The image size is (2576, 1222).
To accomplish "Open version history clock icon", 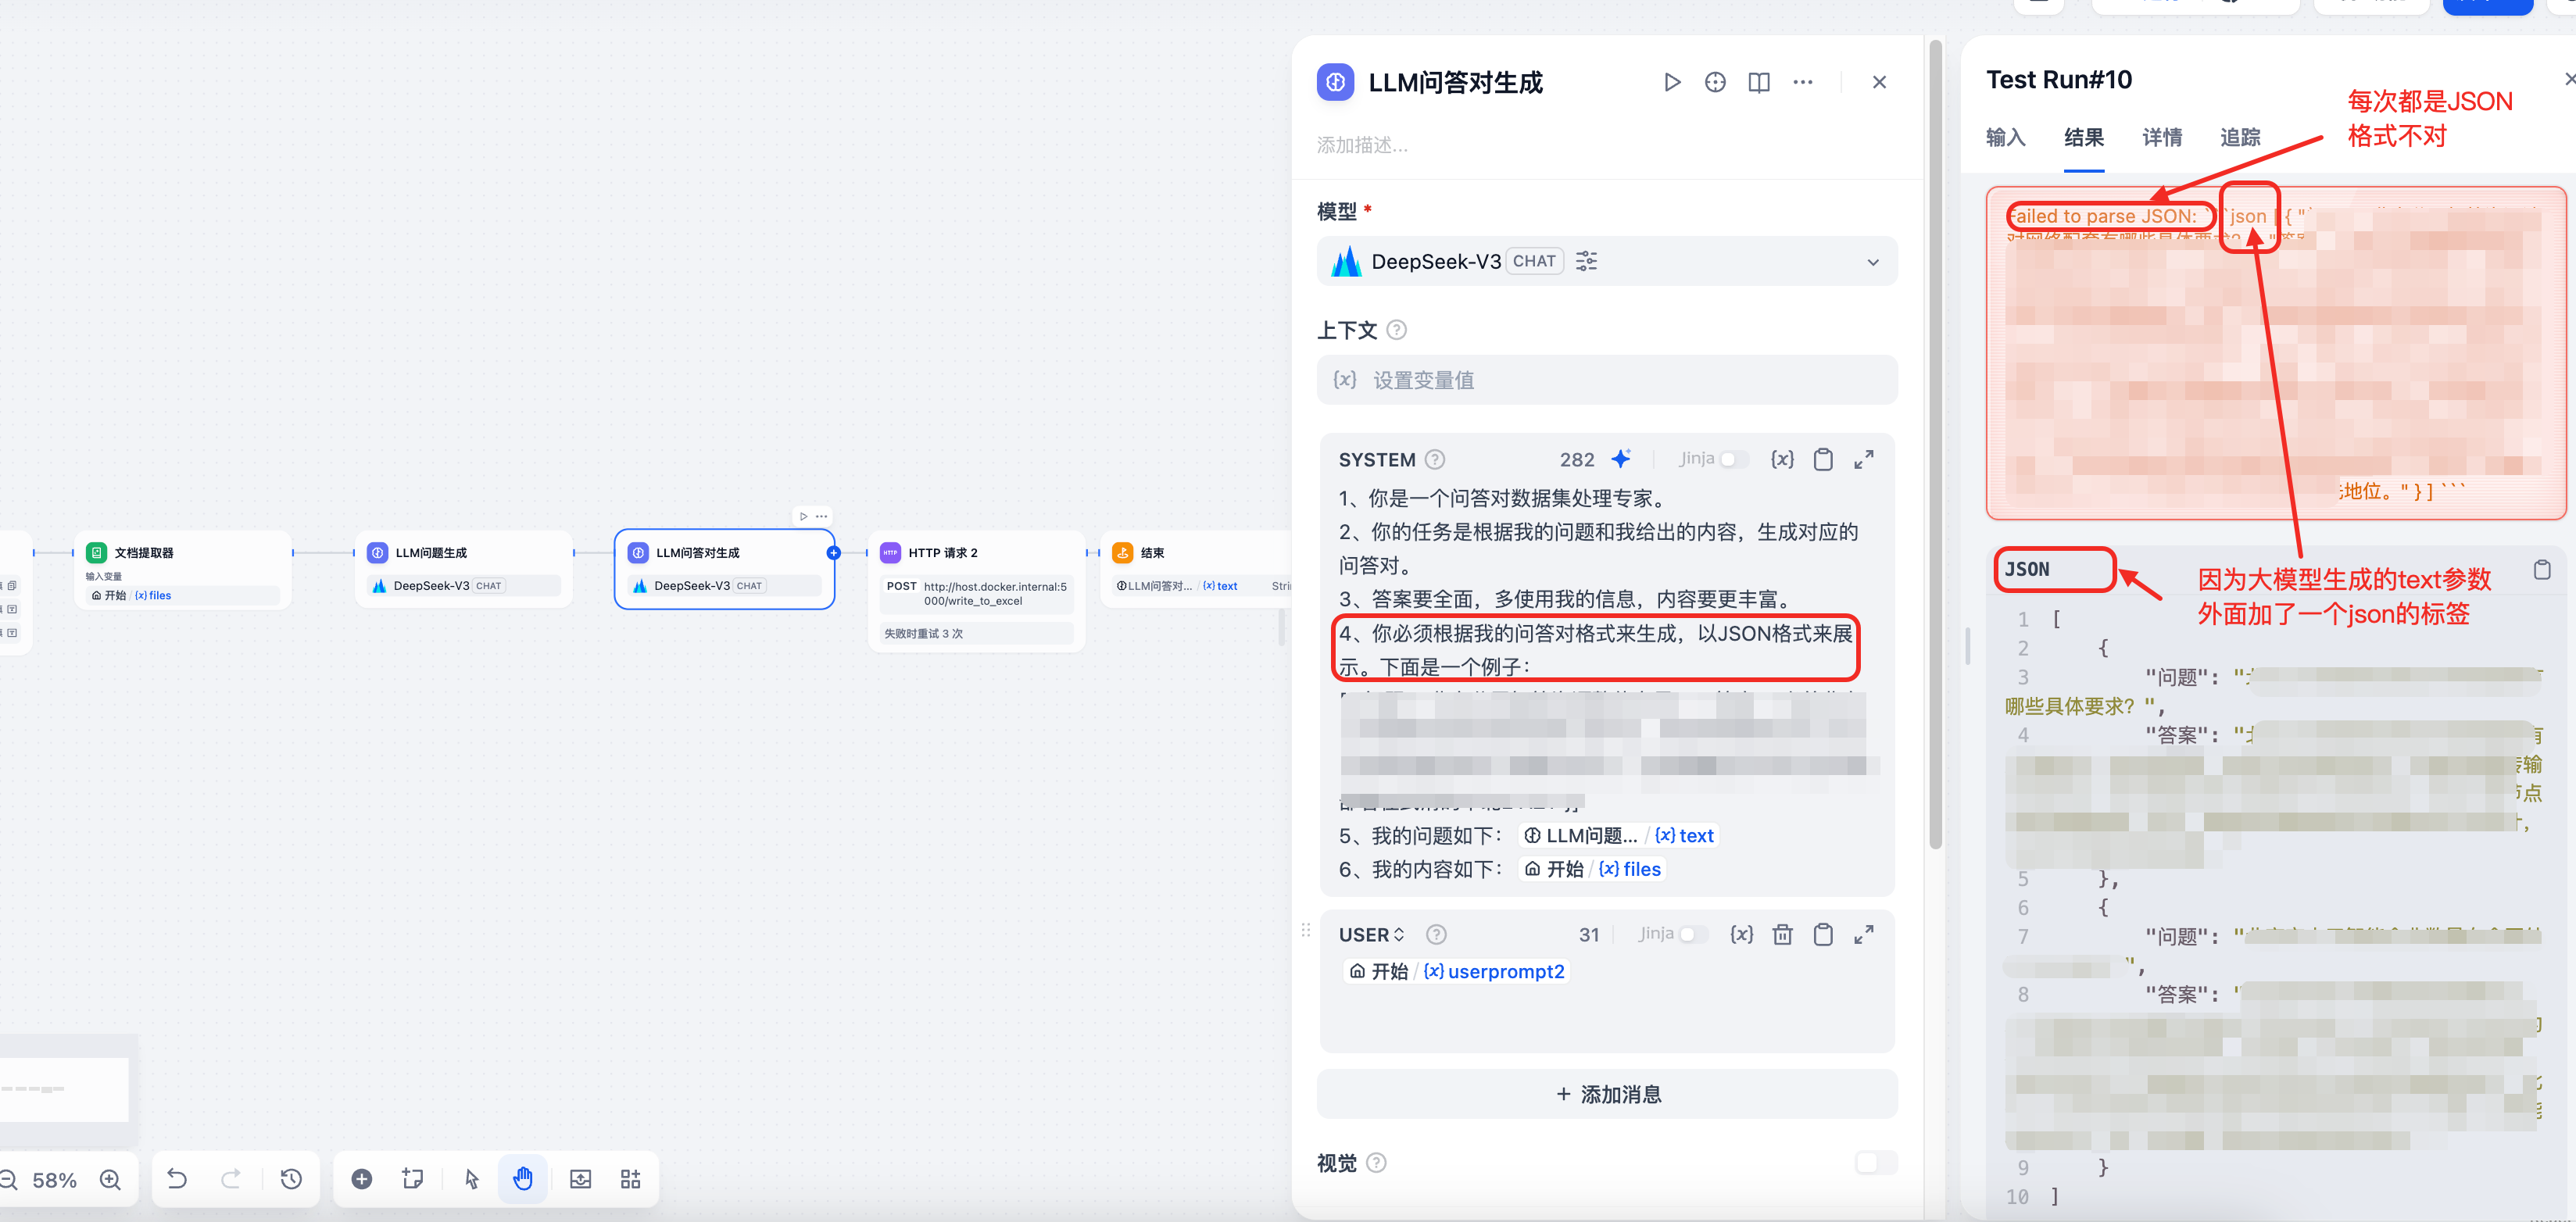I will click(291, 1179).
